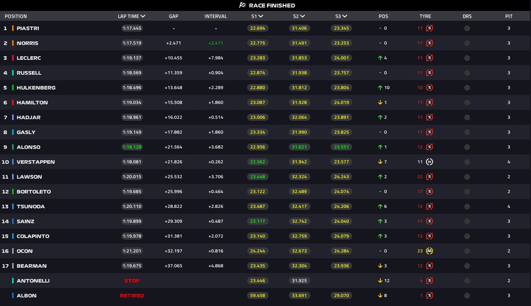Click Albon's soft tyre icon
Viewport: 531px width, 306px height.
(x=430, y=296)
